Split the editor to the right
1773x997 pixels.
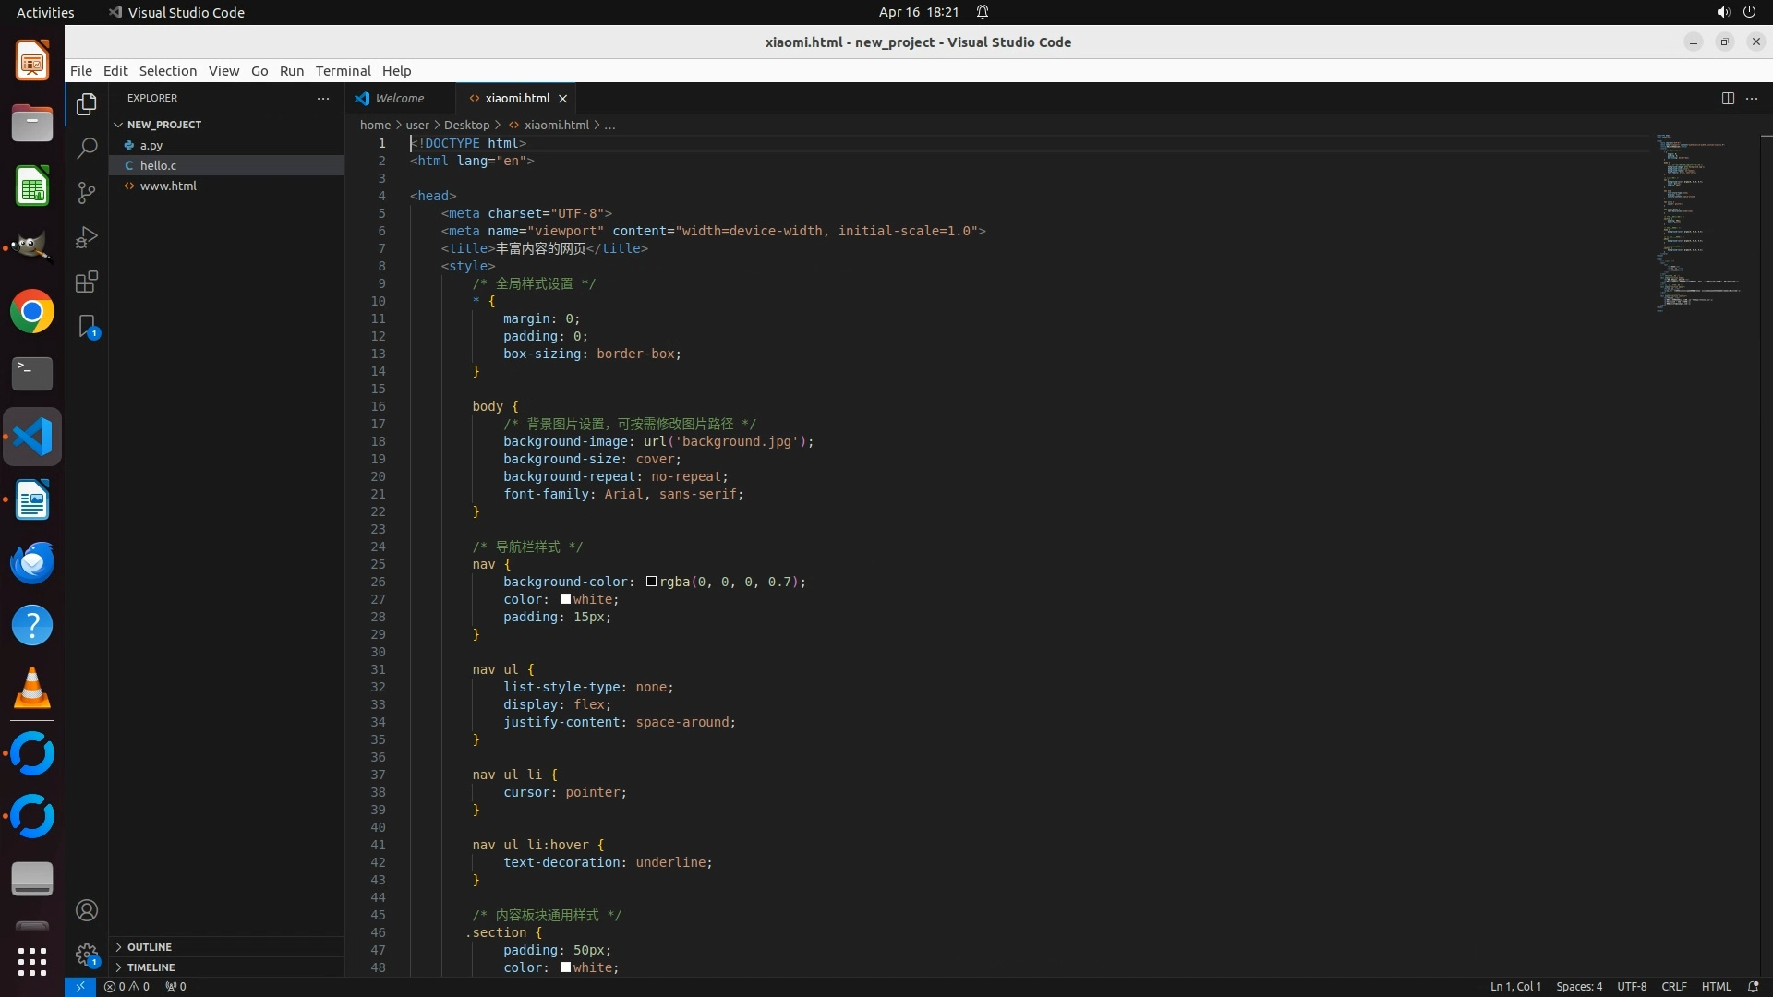click(x=1728, y=99)
